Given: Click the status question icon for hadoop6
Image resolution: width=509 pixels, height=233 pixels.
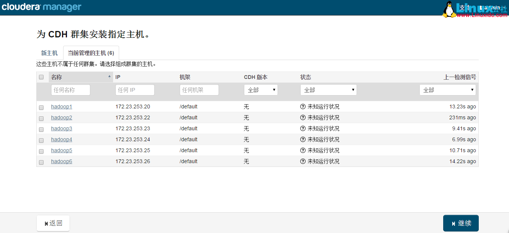Looking at the screenshot, I should 303,161.
